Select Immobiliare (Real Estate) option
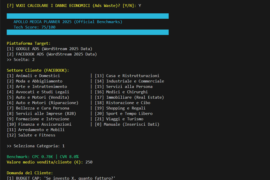Image resolution: width=270 pixels, height=180 pixels. coord(129,97)
